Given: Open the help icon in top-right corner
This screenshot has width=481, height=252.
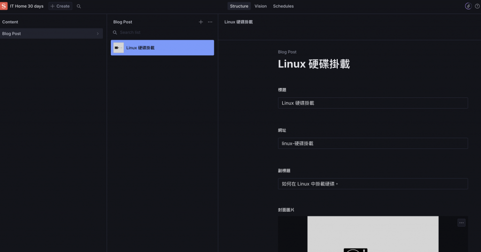Looking at the screenshot, I should 477,6.
